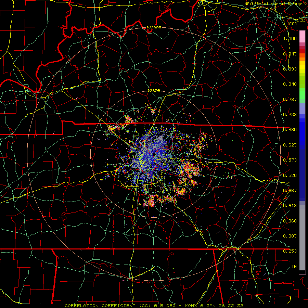Click the 0.733 legend value
Image resolution: width=308 pixels, height=308 pixels.
click(290, 115)
